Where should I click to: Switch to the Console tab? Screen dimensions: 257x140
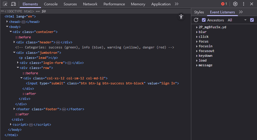(x=51, y=4)
